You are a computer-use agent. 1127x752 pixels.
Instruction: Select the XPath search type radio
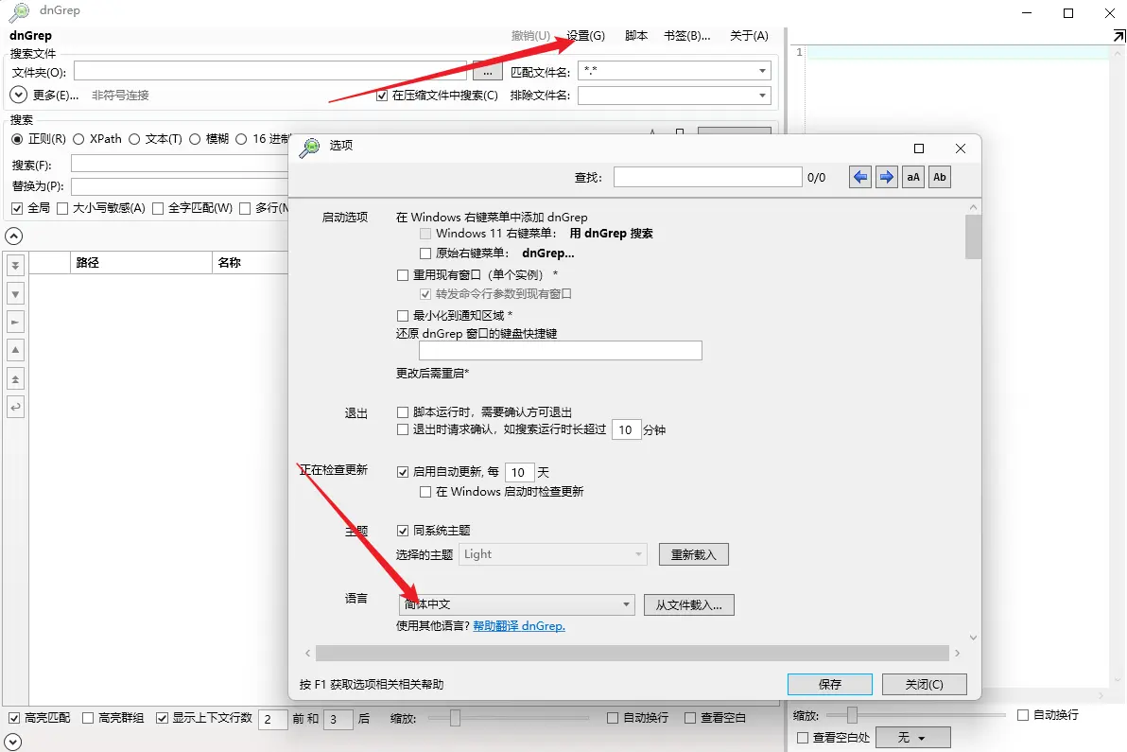(x=79, y=139)
